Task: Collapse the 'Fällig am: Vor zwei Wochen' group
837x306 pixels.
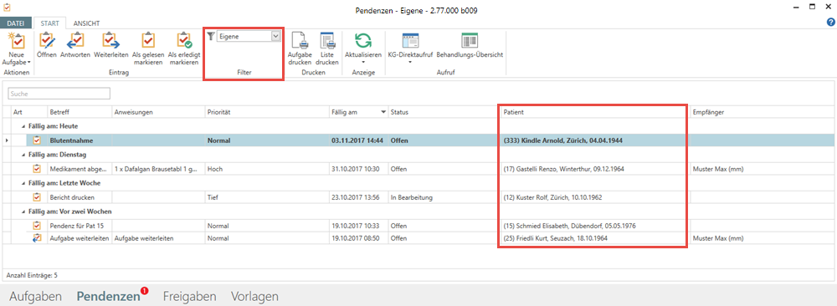Action: [x=23, y=212]
